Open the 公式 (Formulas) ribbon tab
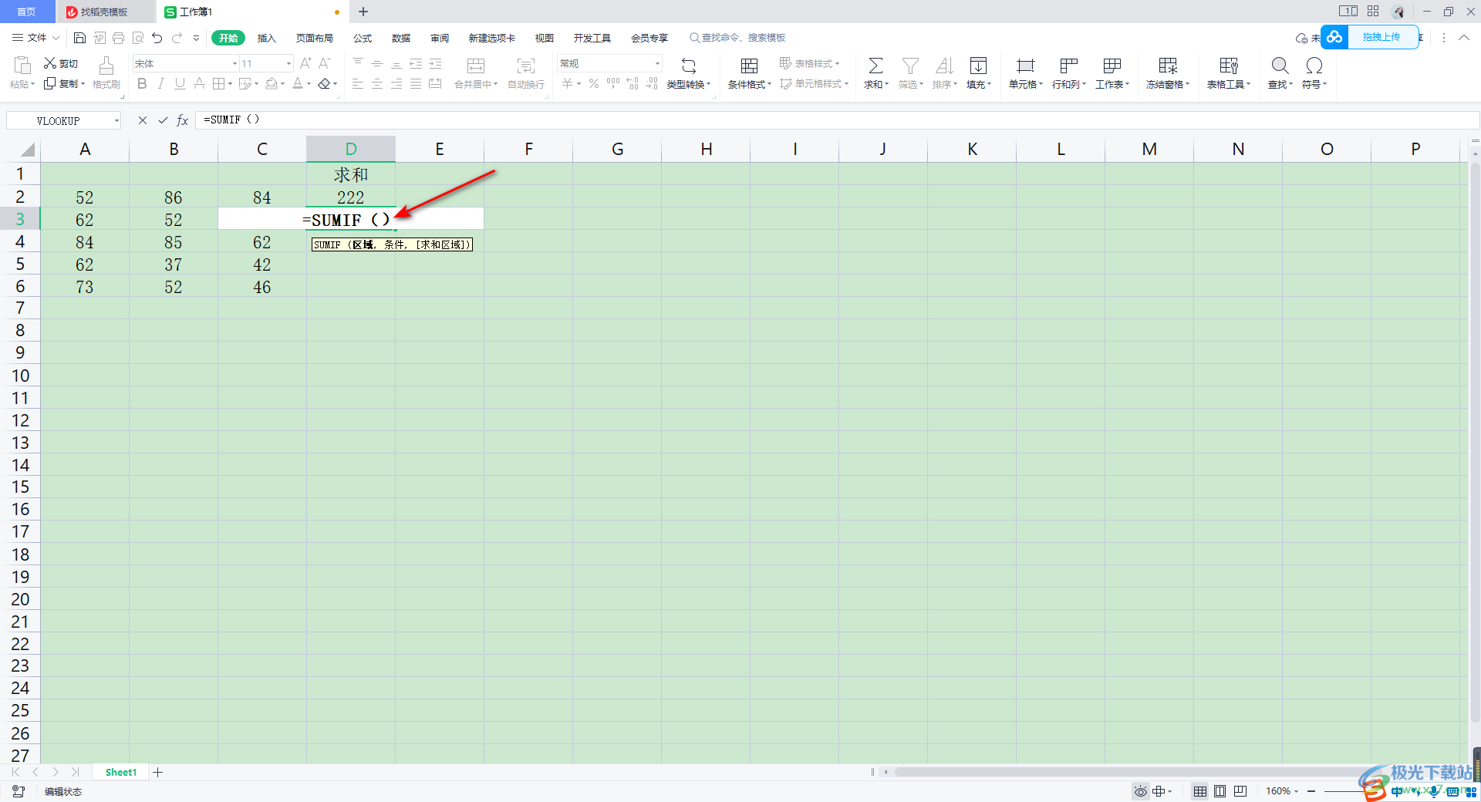Screen dimensions: 1481x802 (x=363, y=38)
